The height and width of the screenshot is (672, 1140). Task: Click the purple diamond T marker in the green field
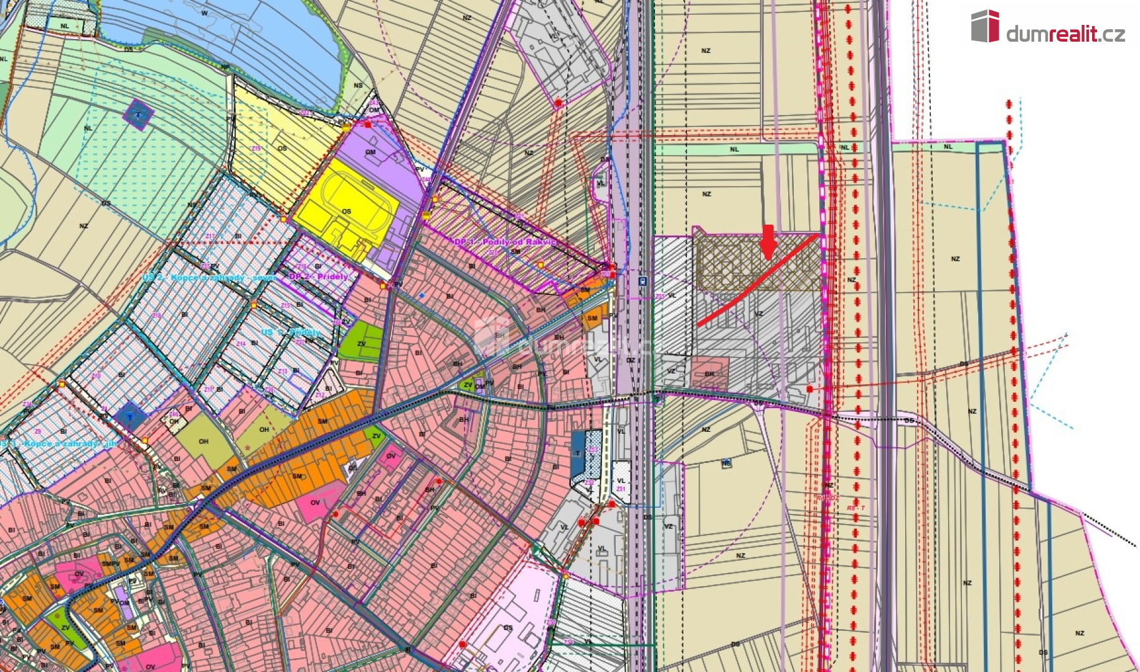click(x=138, y=114)
